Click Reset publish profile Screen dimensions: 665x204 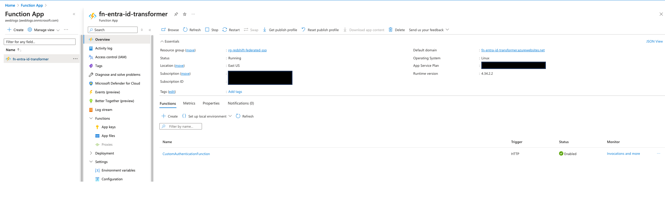(x=320, y=30)
